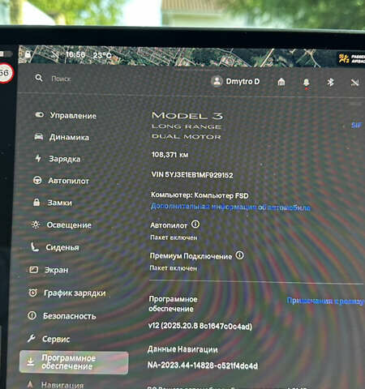Click the search magnifier icon

coord(39,78)
